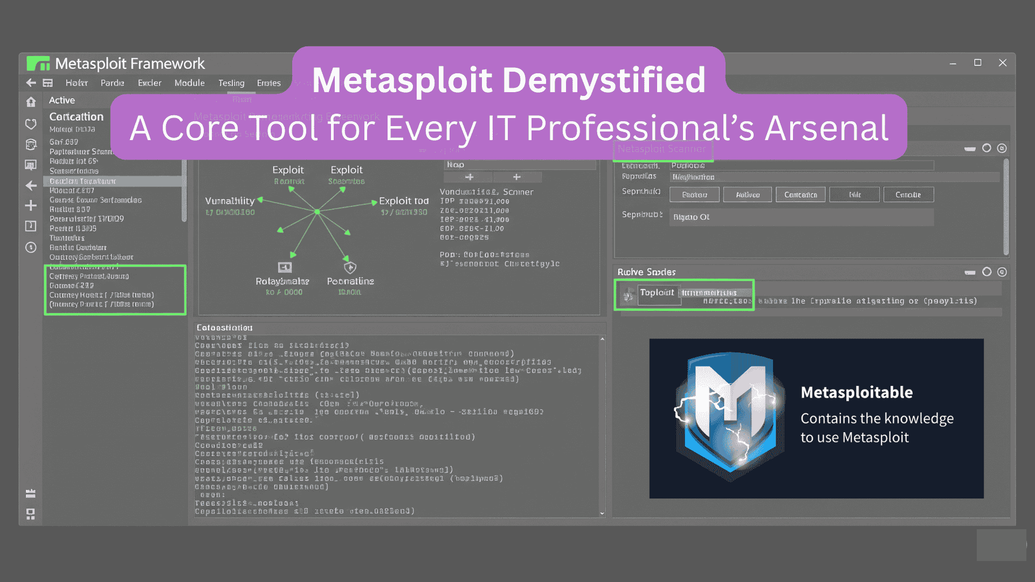Click the back arrow beside the menu bar

pyautogui.click(x=31, y=82)
